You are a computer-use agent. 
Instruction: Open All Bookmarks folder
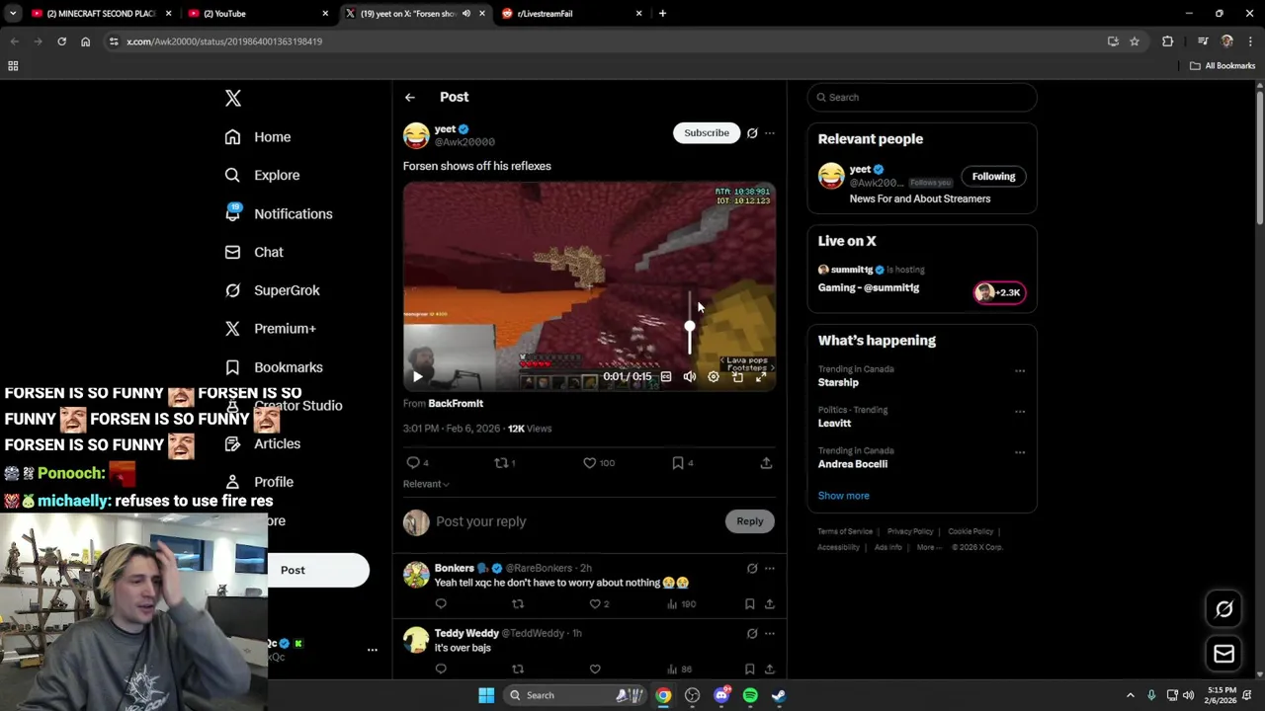point(1223,66)
